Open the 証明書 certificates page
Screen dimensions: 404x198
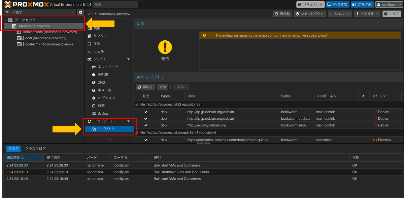point(103,75)
